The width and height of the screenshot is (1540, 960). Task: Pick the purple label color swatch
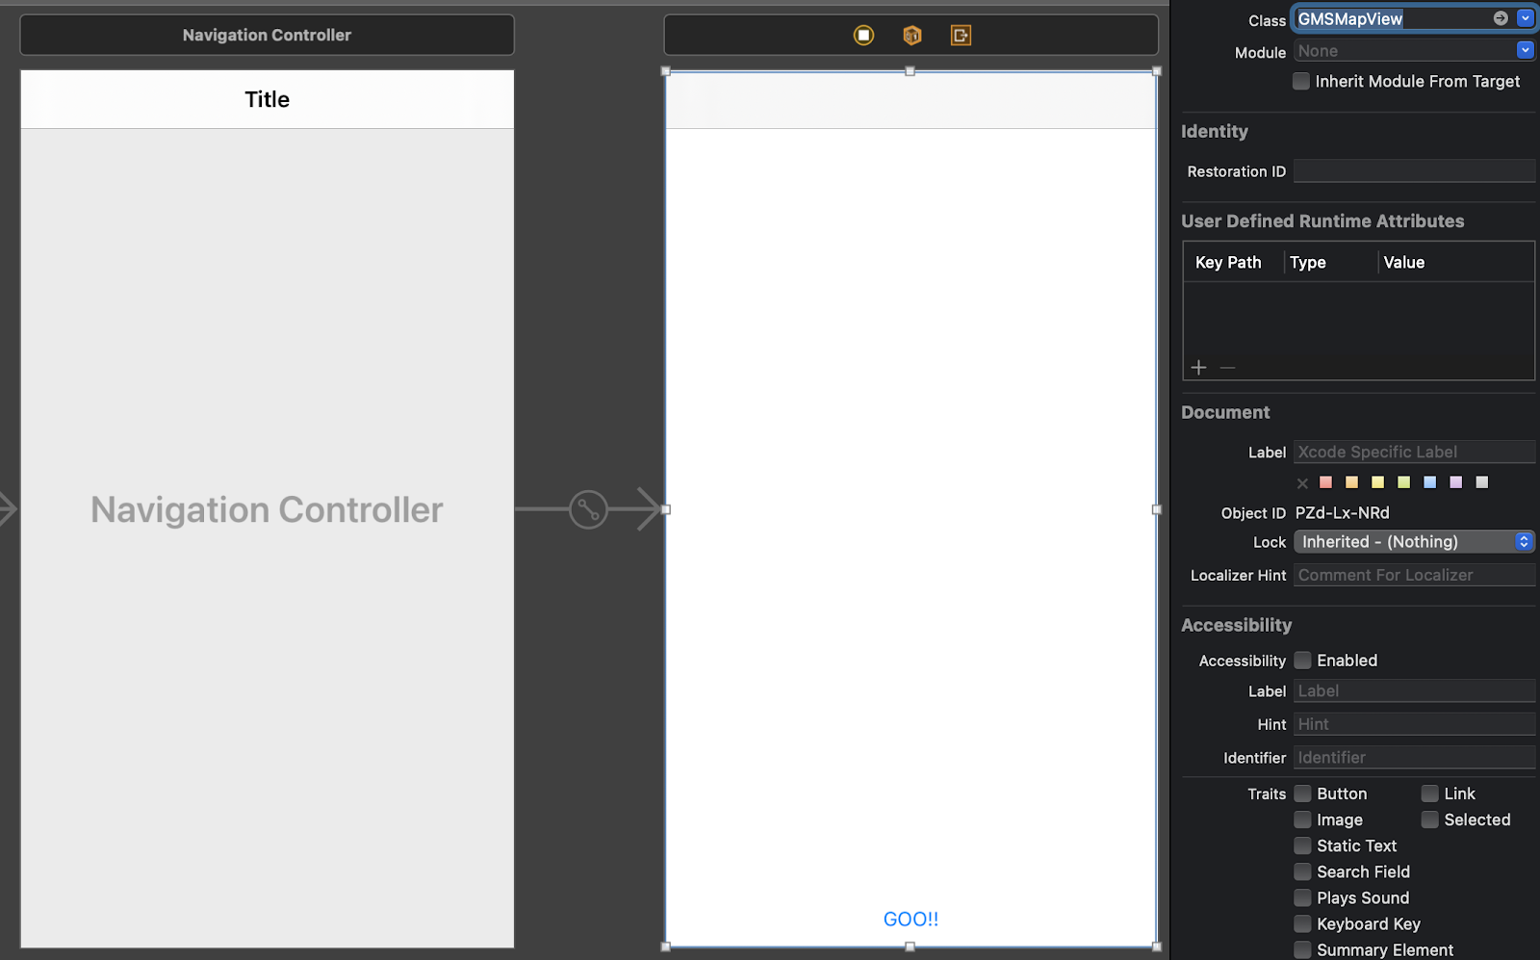click(1456, 482)
